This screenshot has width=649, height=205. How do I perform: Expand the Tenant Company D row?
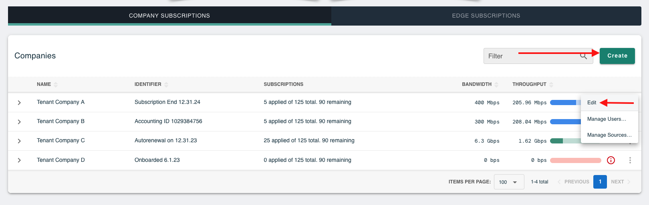click(x=19, y=160)
